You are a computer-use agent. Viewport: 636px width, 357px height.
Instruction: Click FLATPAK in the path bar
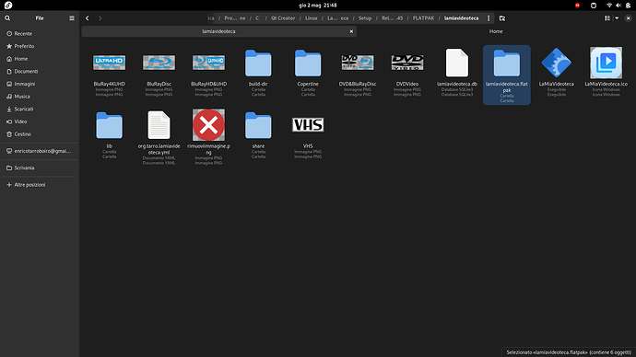[423, 18]
